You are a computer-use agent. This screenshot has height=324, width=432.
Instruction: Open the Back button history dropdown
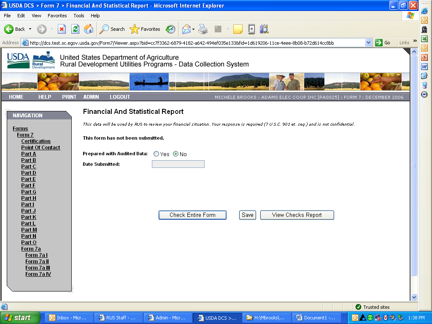click(x=30, y=29)
